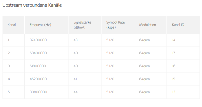Click the Signalstärke (dBmV) column header
The height and width of the screenshot is (107, 202).
(82, 25)
